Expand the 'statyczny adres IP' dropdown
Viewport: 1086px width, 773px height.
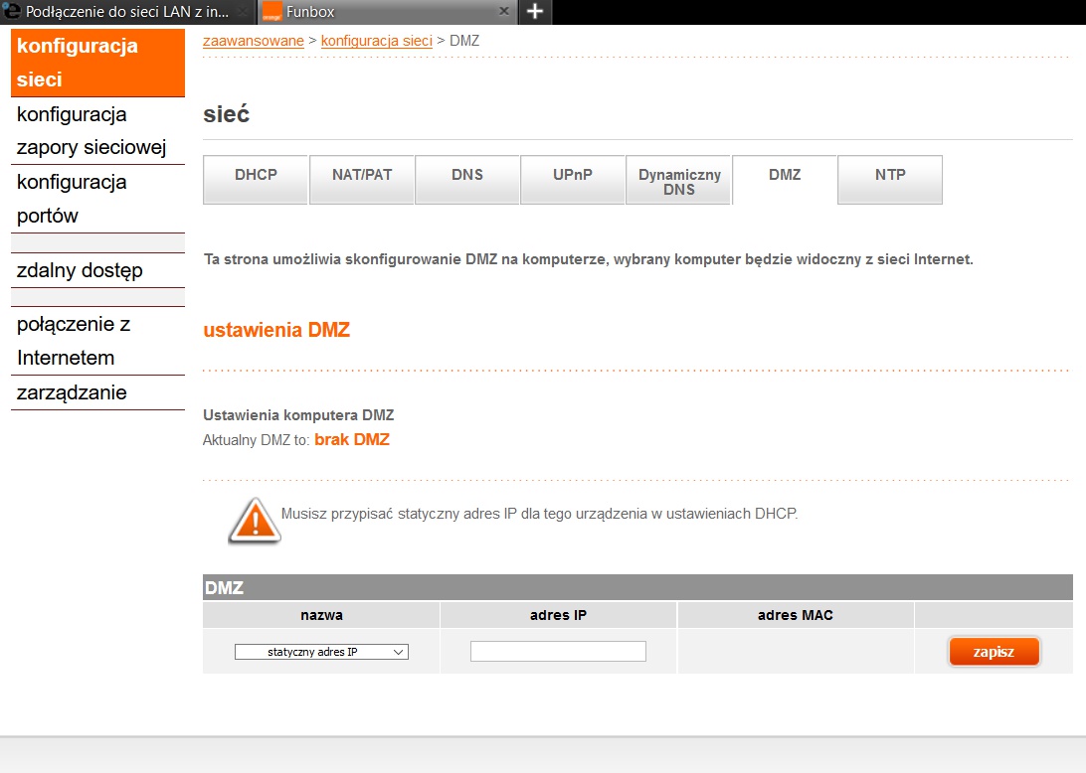click(x=321, y=652)
